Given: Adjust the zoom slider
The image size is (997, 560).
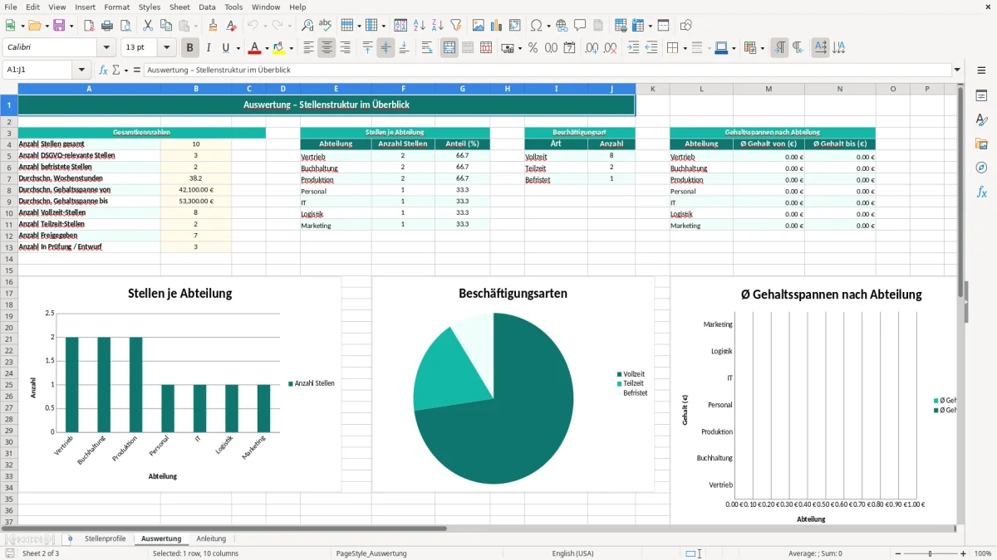Looking at the screenshot, I should click(931, 553).
